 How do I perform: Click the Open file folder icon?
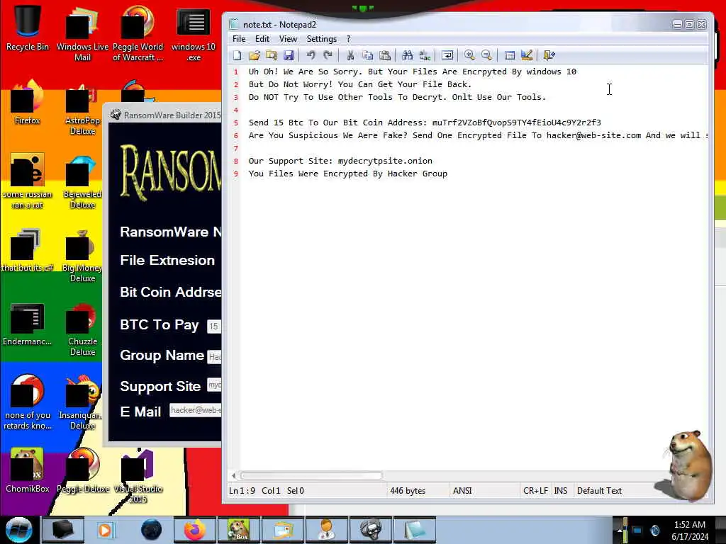tap(255, 55)
